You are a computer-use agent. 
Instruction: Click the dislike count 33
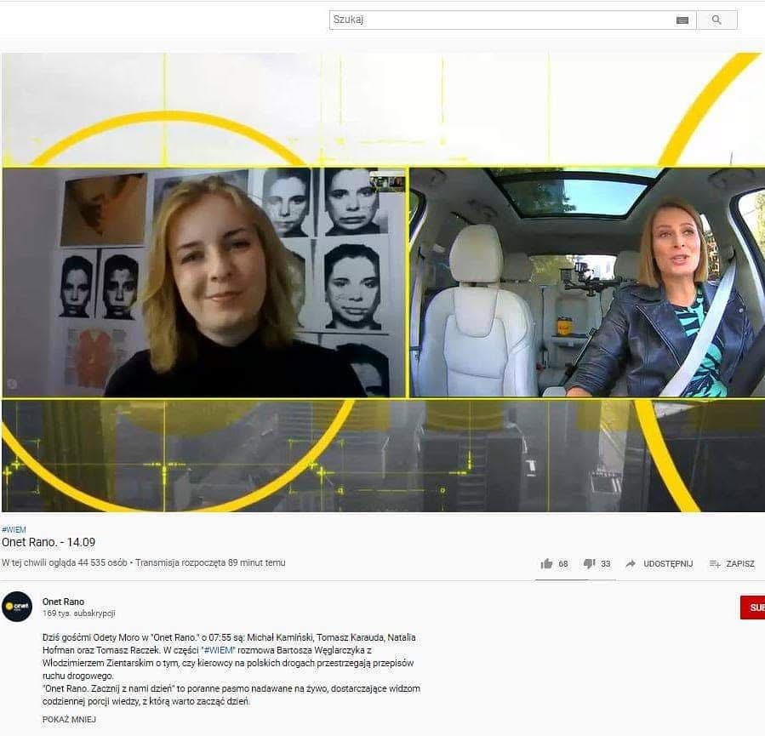point(606,564)
